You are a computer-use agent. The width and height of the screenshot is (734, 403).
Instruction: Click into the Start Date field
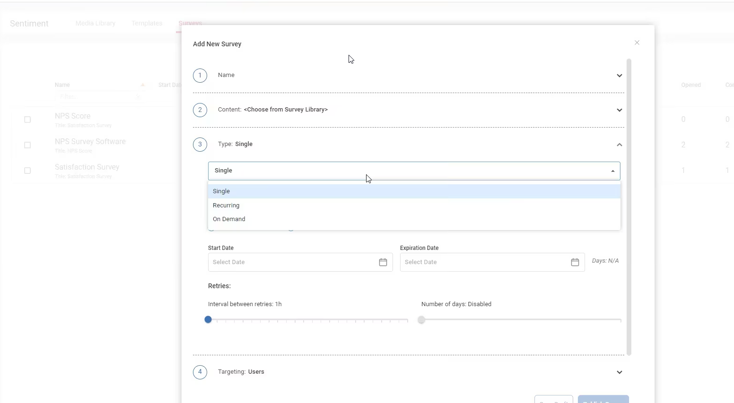tap(300, 262)
